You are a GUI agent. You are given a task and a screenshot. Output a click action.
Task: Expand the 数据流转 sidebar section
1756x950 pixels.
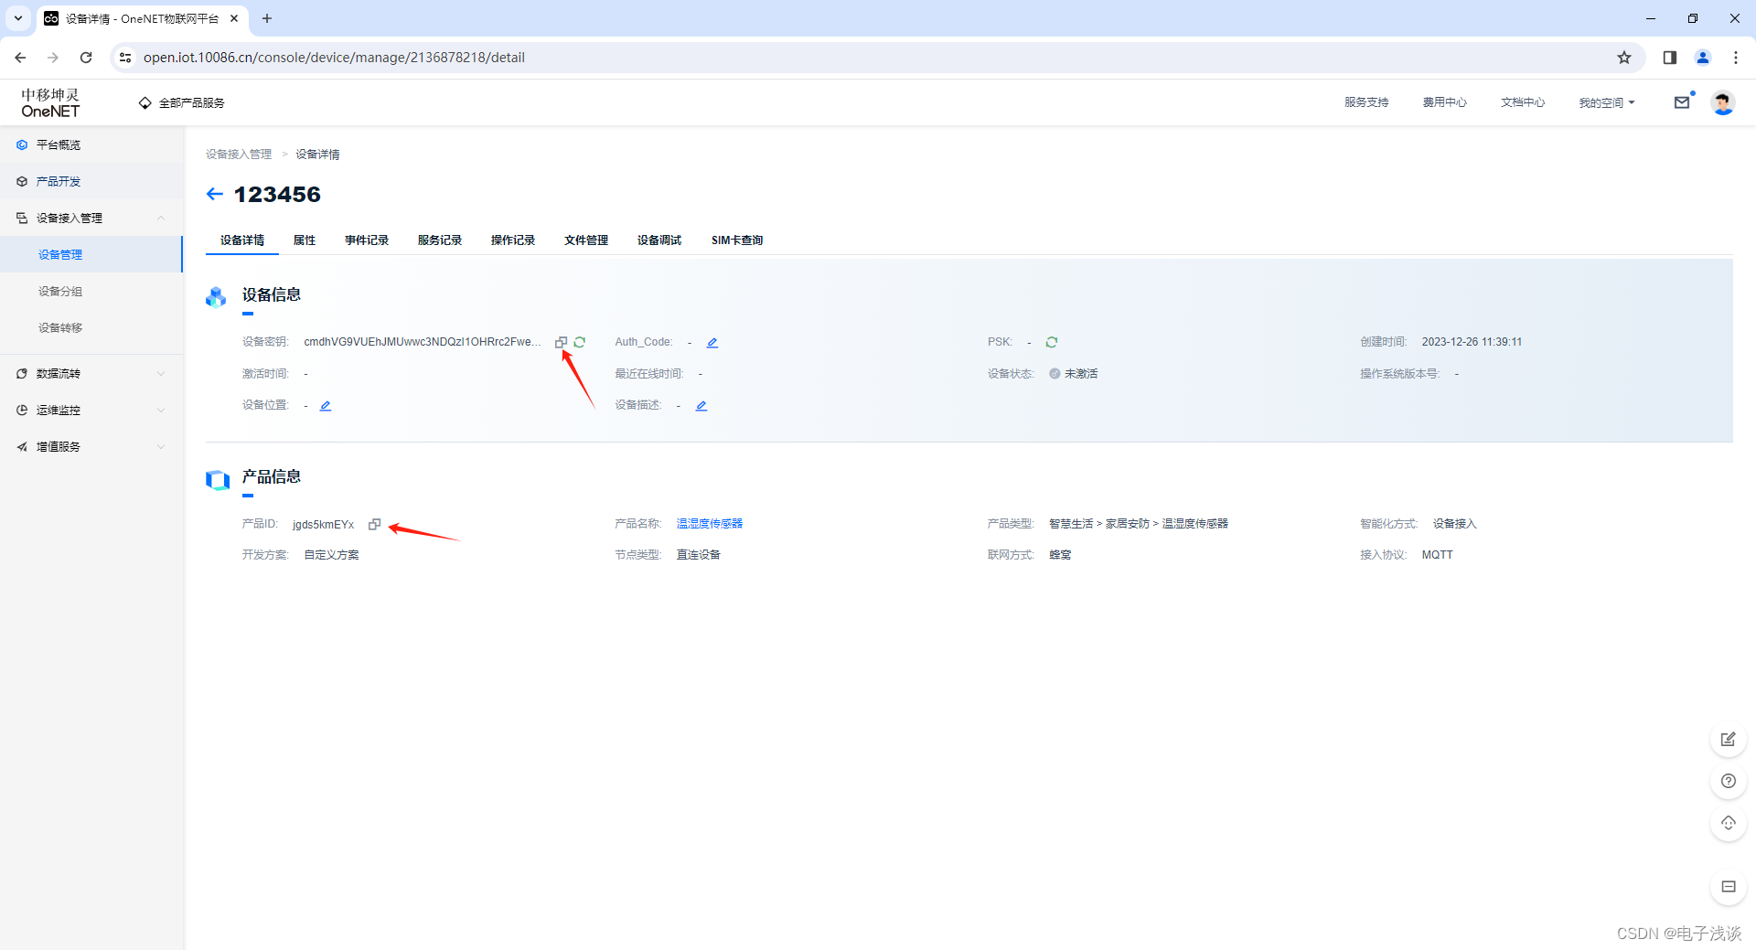pos(91,373)
